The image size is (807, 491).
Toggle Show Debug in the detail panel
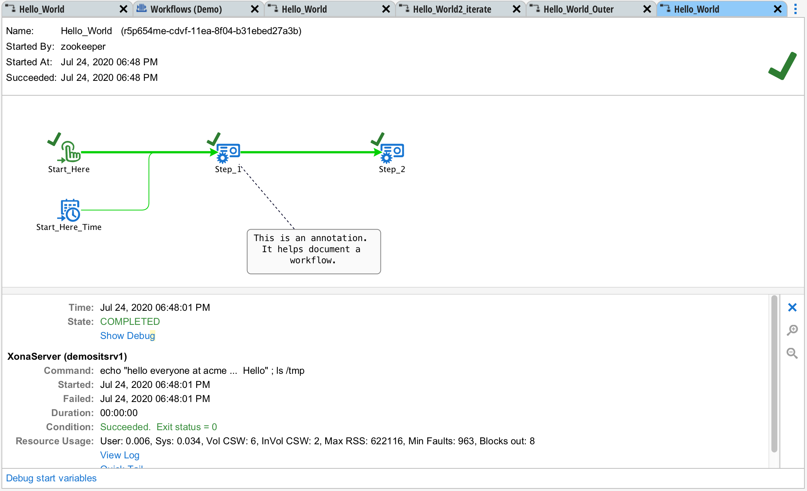(x=128, y=336)
